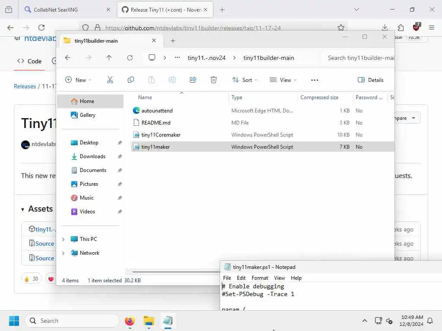Open the Firefox downloads panel

pos(385,28)
